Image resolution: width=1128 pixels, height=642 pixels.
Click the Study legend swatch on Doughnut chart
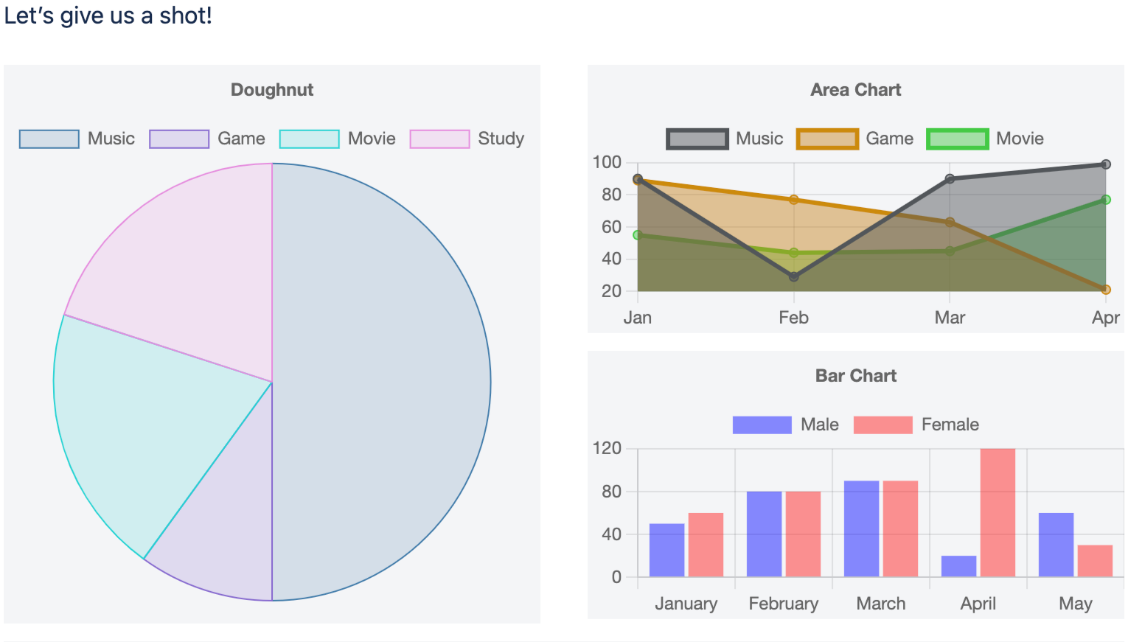click(x=440, y=139)
